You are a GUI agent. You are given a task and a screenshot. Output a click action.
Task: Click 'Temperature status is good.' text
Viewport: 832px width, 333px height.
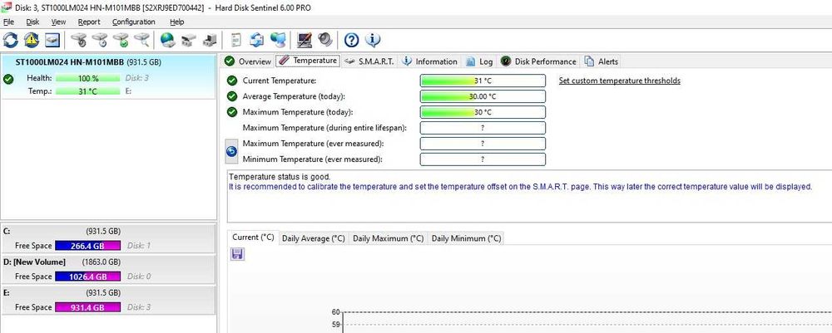(280, 177)
